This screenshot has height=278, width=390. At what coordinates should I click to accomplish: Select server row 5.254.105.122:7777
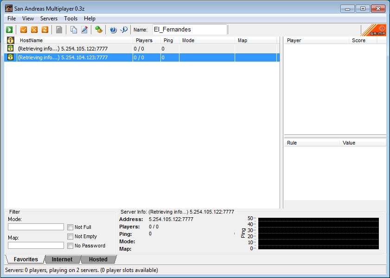[x=142, y=49]
